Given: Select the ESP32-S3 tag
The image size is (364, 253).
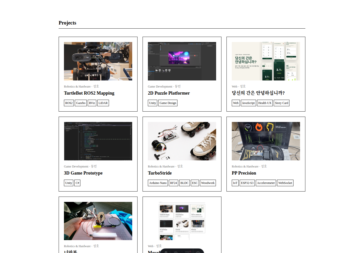Looking at the screenshot, I should (247, 183).
